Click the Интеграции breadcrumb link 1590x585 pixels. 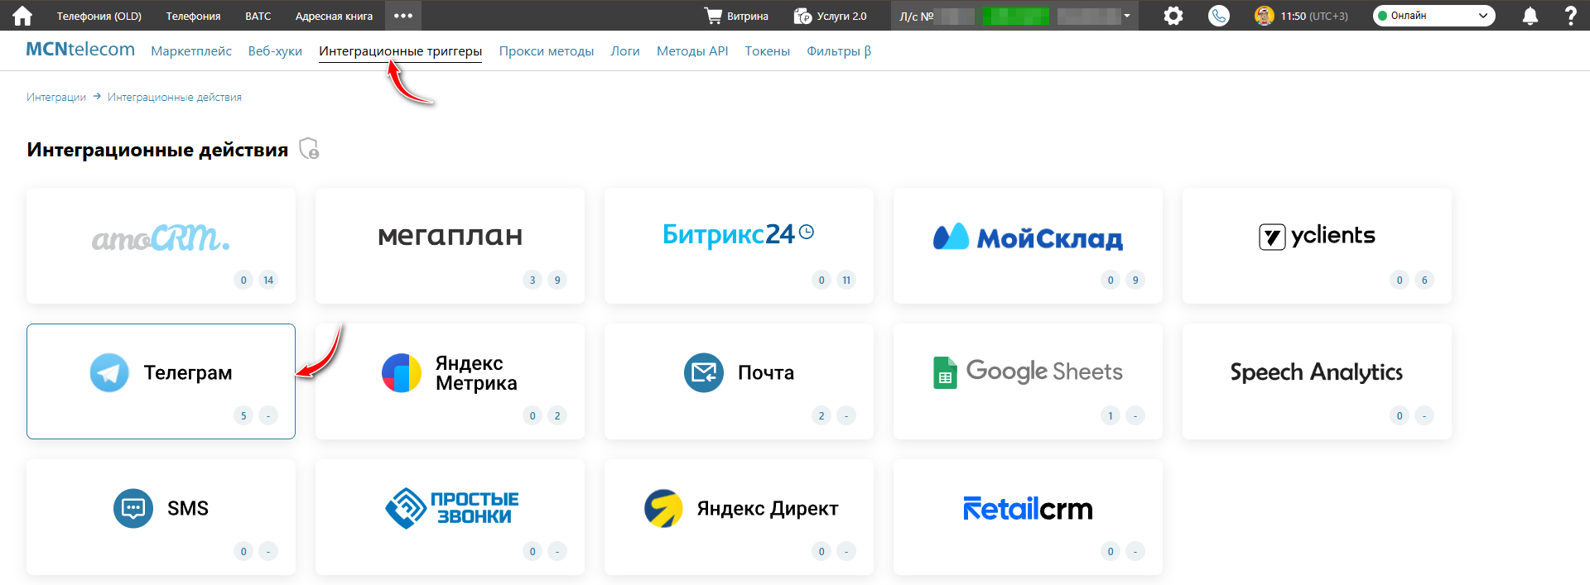click(x=56, y=97)
